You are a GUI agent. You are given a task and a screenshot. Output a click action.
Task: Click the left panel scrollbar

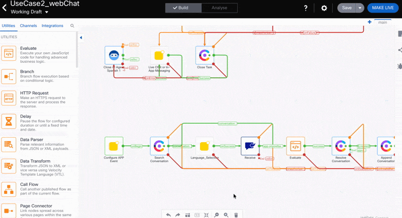coord(77,50)
